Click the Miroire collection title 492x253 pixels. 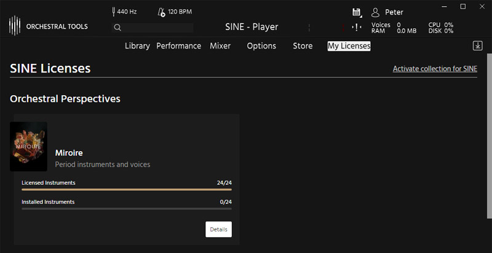(69, 153)
